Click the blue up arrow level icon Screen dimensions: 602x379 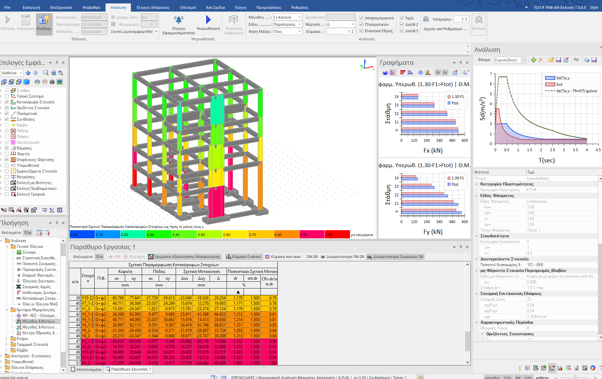(28, 73)
